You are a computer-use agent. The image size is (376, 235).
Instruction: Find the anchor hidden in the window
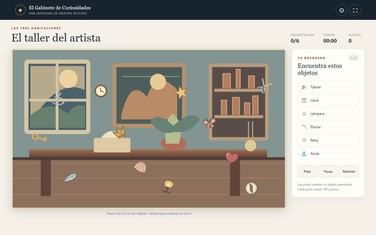pyautogui.click(x=58, y=98)
